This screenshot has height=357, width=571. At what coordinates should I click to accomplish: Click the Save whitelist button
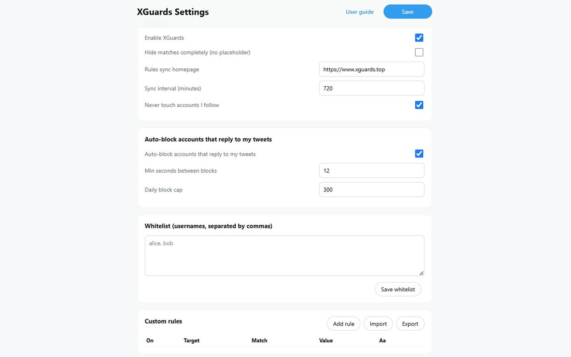click(x=398, y=289)
